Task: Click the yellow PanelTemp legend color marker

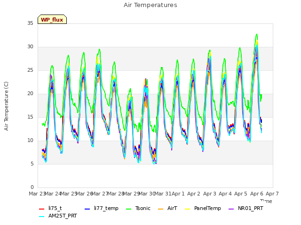Action: [187, 209]
